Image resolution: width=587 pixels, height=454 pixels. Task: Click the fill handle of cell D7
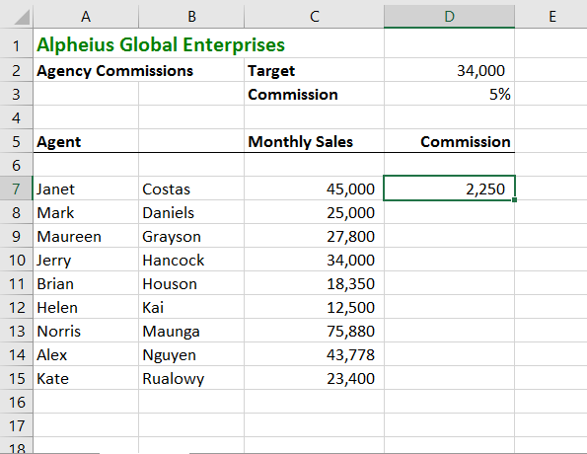(x=514, y=200)
